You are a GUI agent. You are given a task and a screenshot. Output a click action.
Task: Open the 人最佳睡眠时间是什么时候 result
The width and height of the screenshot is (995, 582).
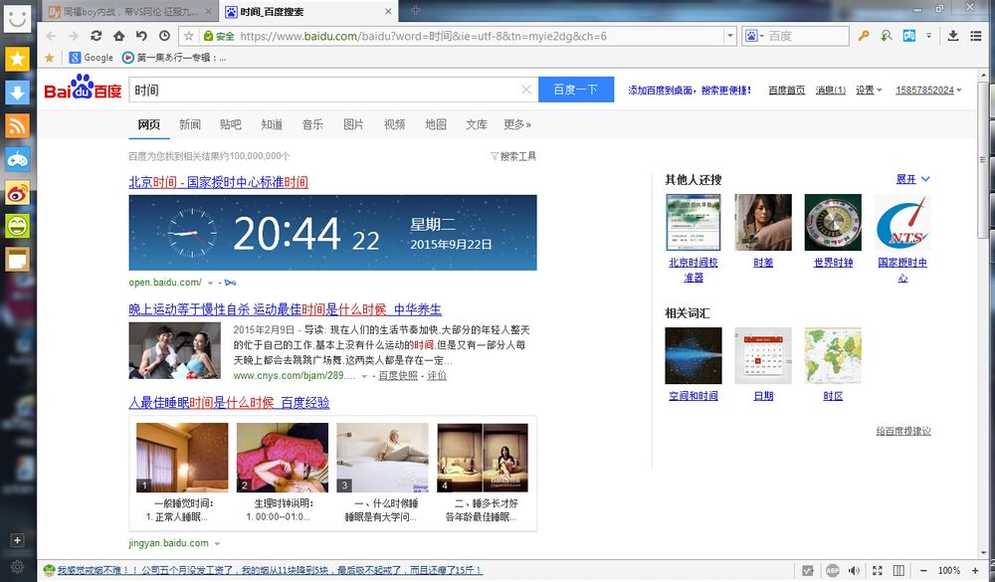tap(229, 402)
